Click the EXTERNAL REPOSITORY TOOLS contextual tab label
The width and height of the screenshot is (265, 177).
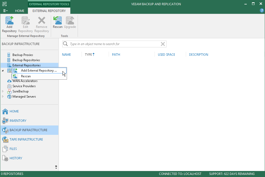49,4
